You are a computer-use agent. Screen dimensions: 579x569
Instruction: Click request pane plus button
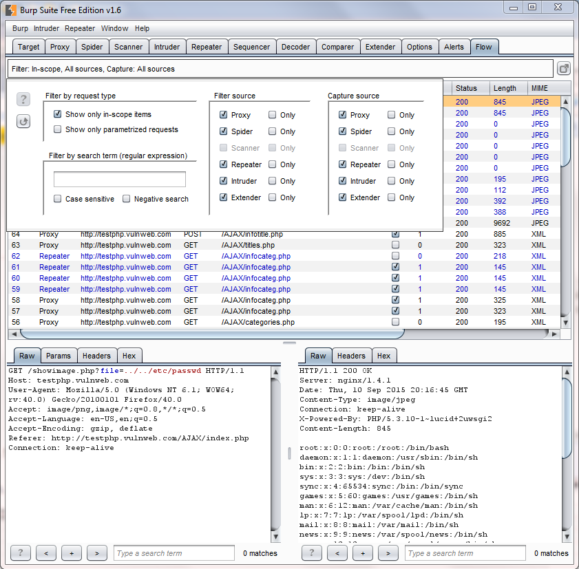pos(72,552)
